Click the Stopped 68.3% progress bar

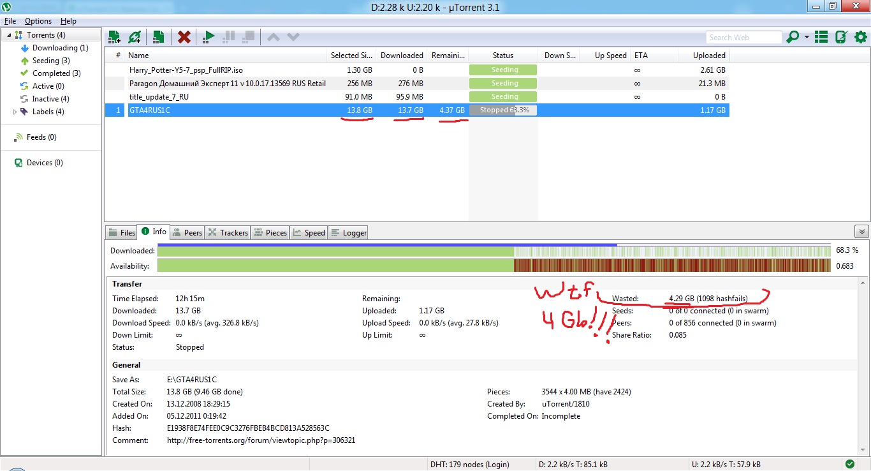[503, 110]
